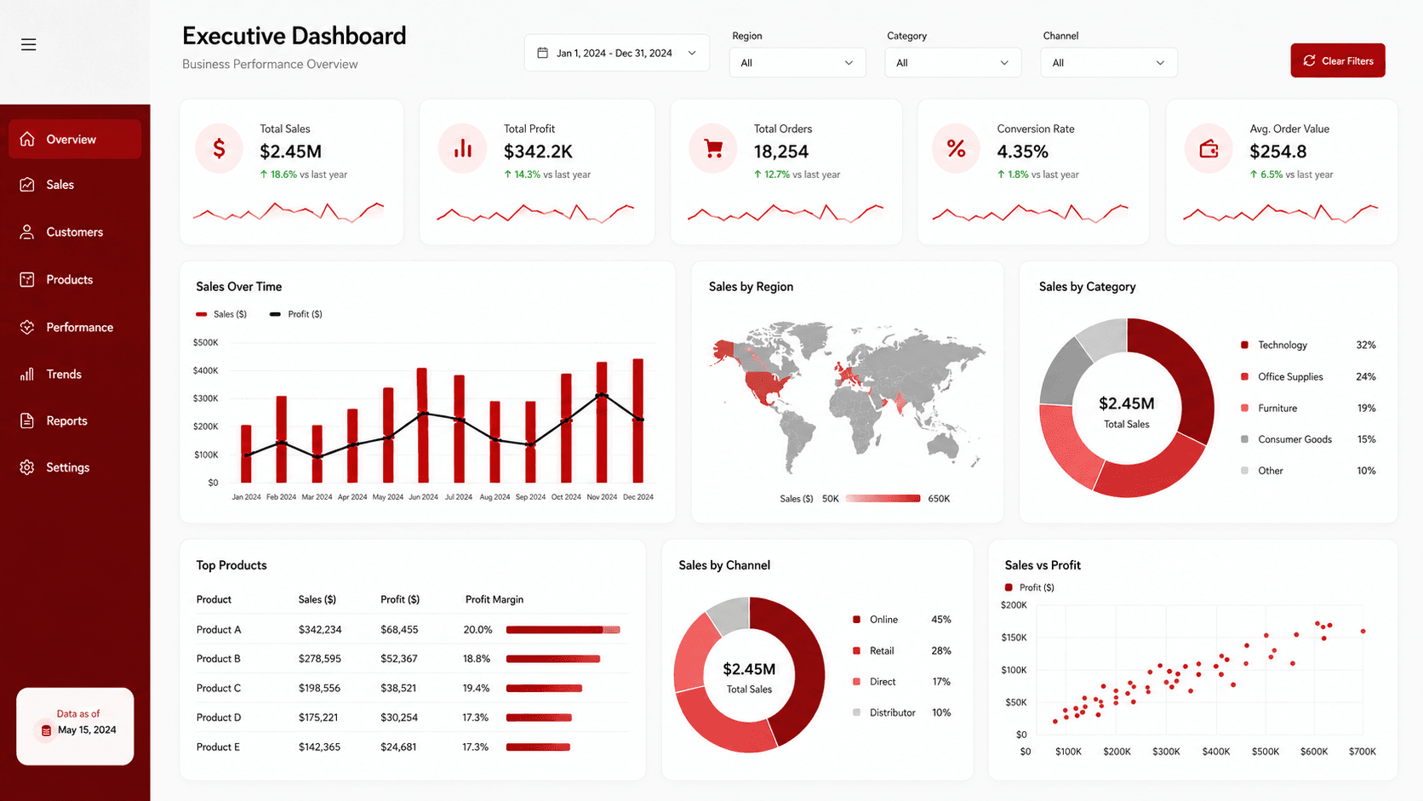
Task: Click Product E profit margin bar
Action: click(x=538, y=747)
